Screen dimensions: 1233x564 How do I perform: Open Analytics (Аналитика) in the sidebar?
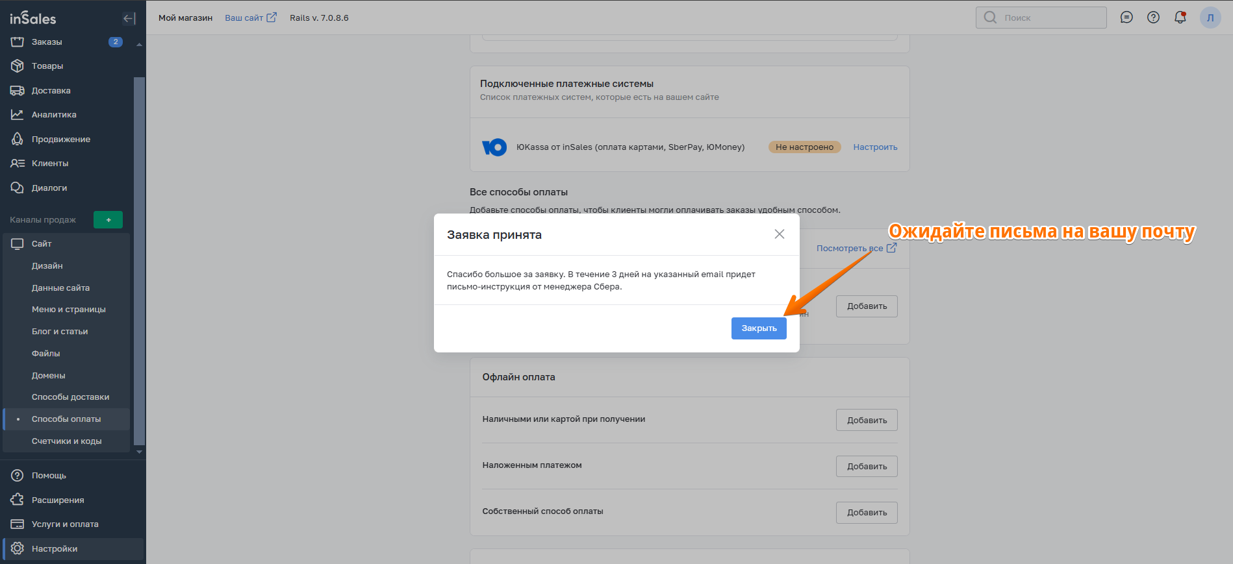click(54, 115)
